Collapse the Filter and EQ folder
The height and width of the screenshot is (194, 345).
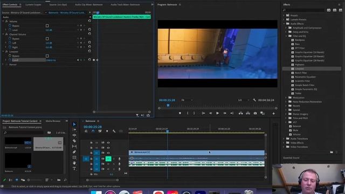286,36
